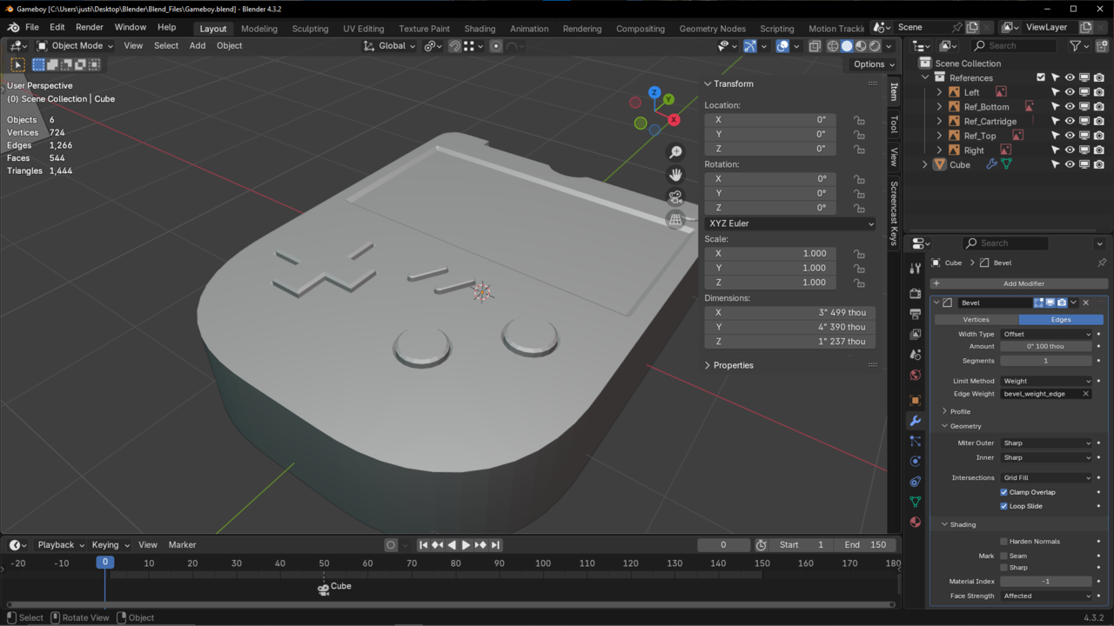Open the Intersections Grid Fill dropdown

pos(1046,478)
